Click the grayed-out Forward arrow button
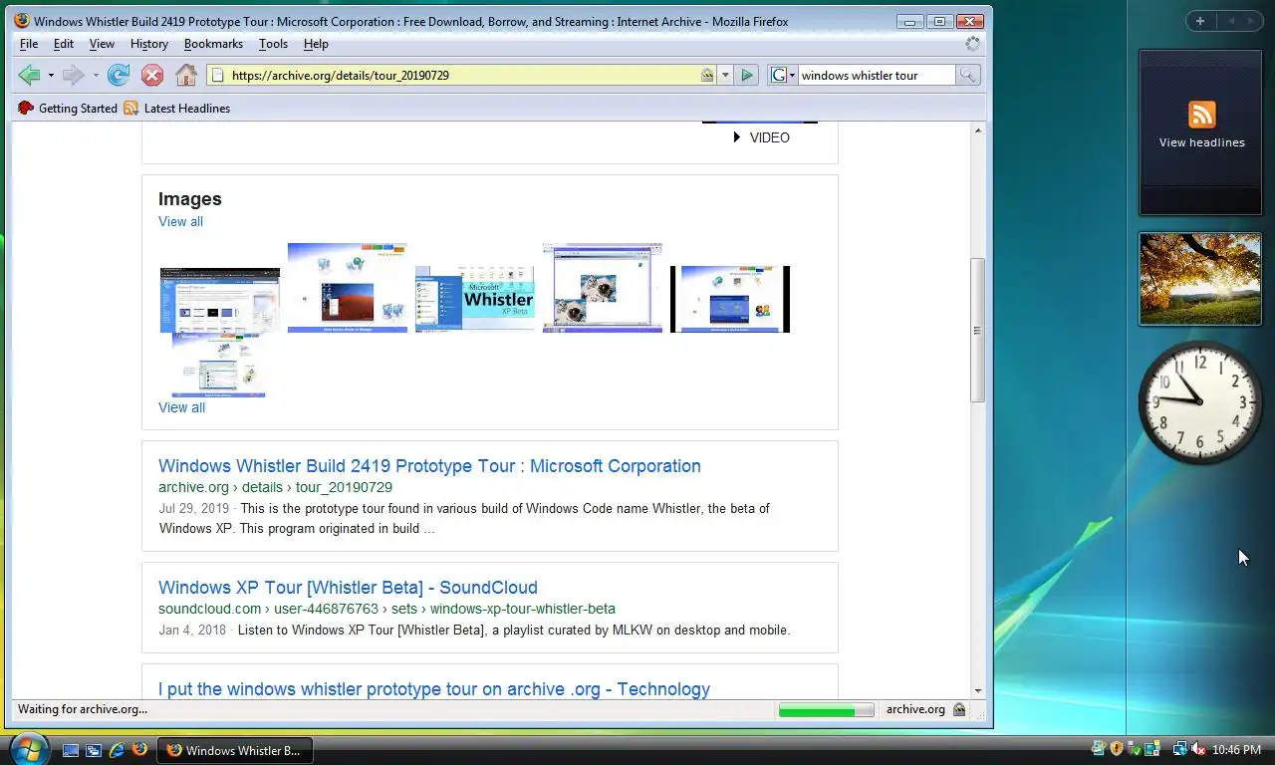This screenshot has width=1275, height=765. tap(73, 75)
